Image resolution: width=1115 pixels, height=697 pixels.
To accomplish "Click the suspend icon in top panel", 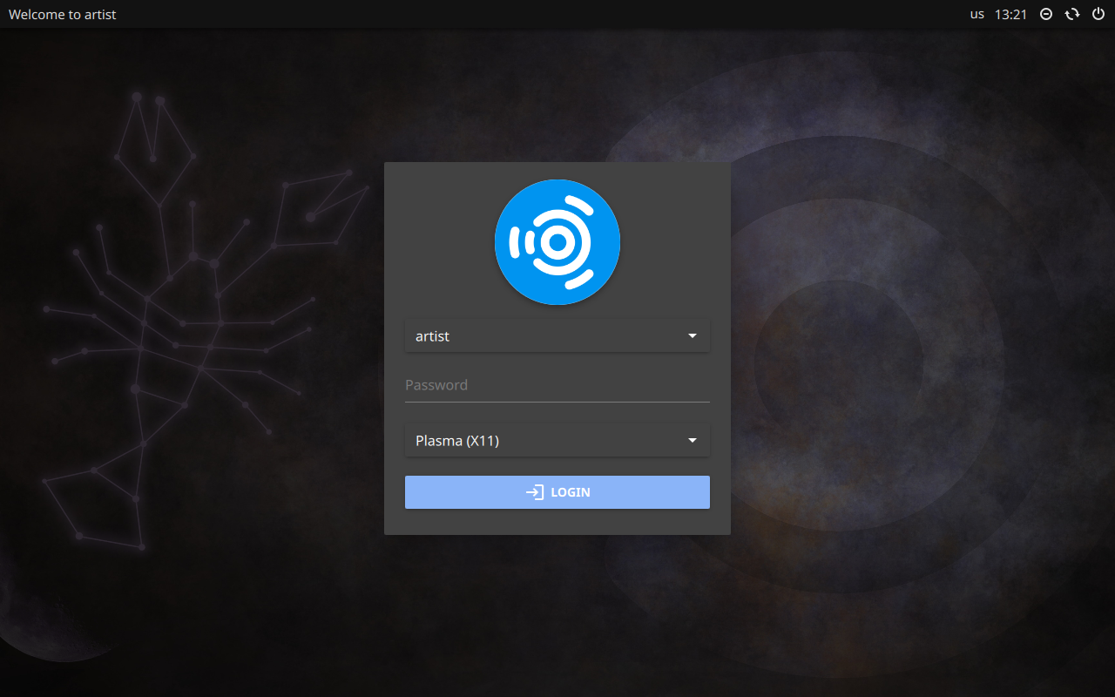I will point(1046,14).
